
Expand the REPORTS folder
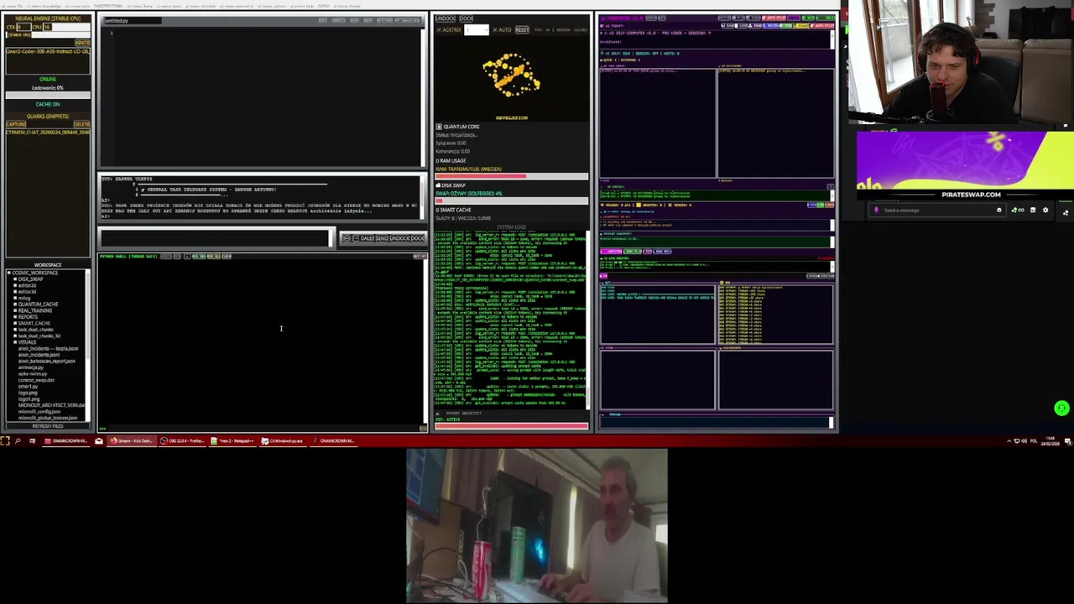click(x=15, y=317)
